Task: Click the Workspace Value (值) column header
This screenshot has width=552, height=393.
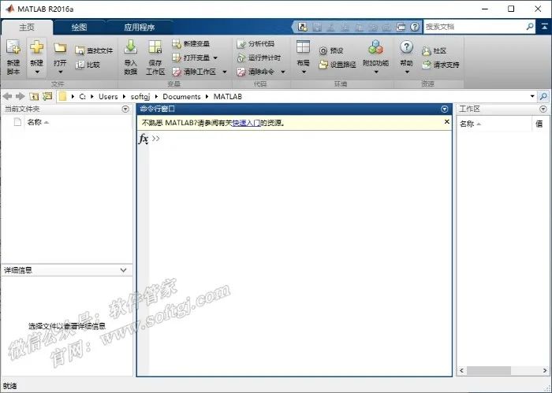Action: pos(539,124)
